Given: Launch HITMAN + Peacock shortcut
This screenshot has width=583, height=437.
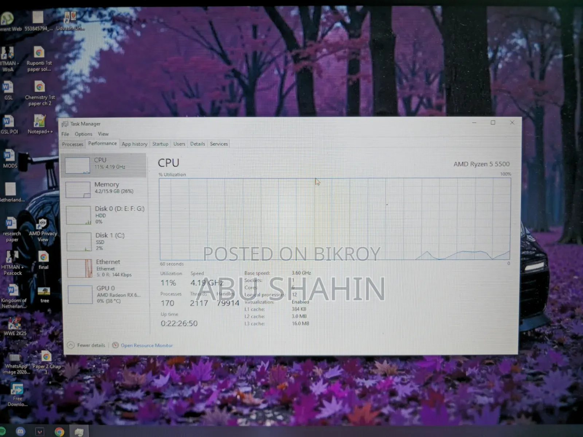Looking at the screenshot, I should 13,263.
